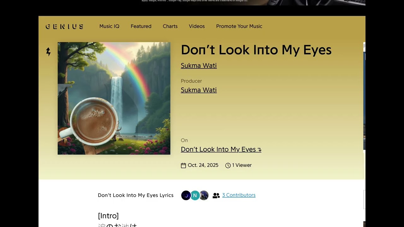Screen dimensions: 404x227
Task: Click the 1 Viewer count text
Action: click(x=242, y=165)
